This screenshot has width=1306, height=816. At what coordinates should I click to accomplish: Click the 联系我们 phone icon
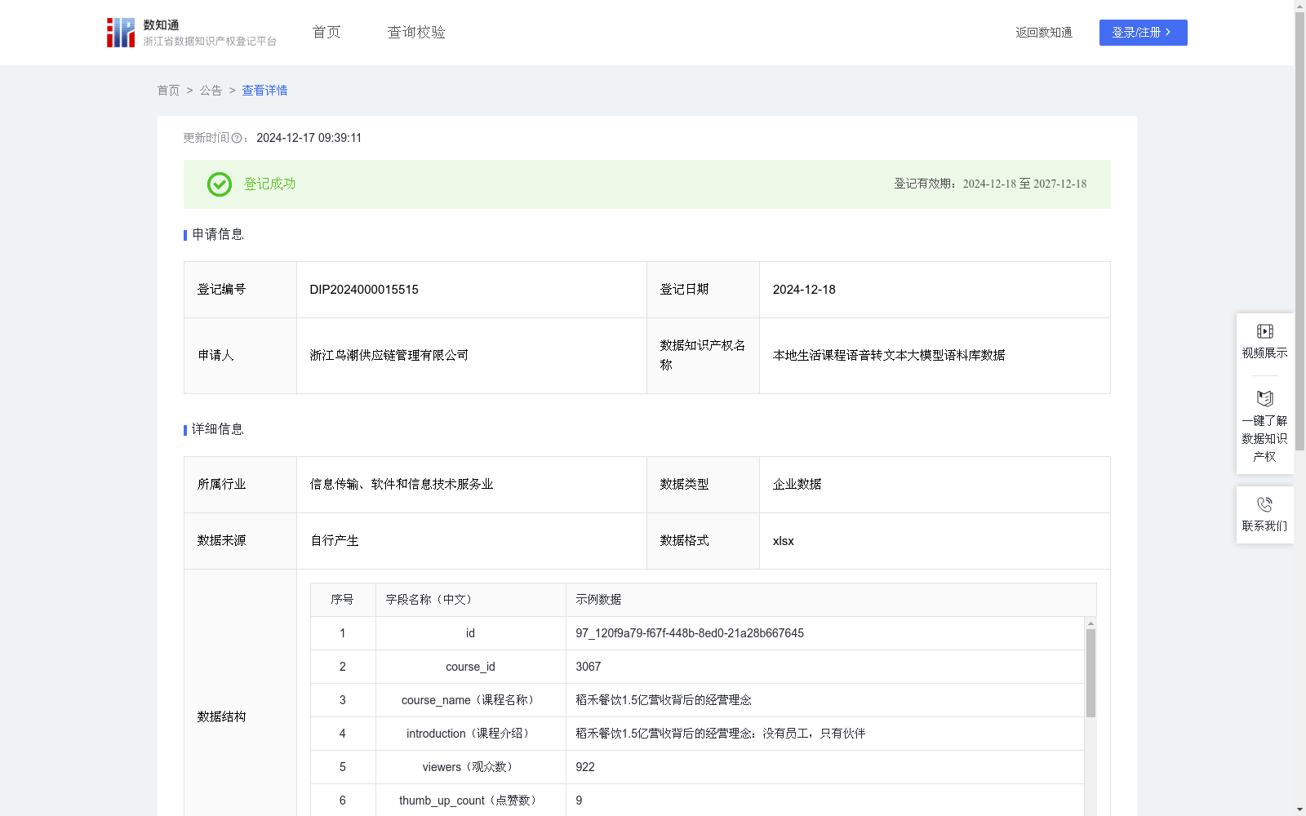(1264, 504)
